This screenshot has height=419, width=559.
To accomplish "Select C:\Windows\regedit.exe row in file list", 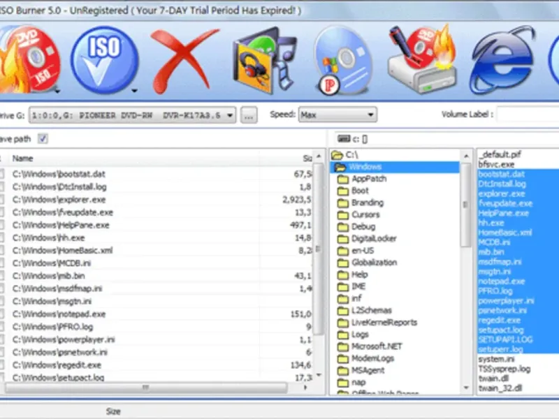I will click(x=157, y=365).
